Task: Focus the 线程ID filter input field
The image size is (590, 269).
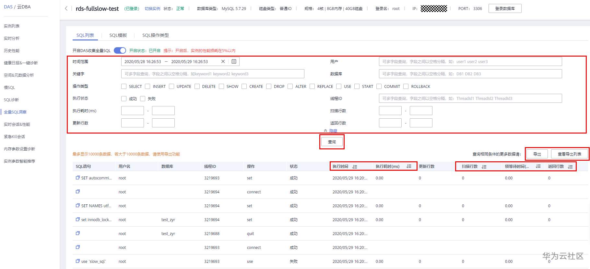Action: (x=470, y=98)
